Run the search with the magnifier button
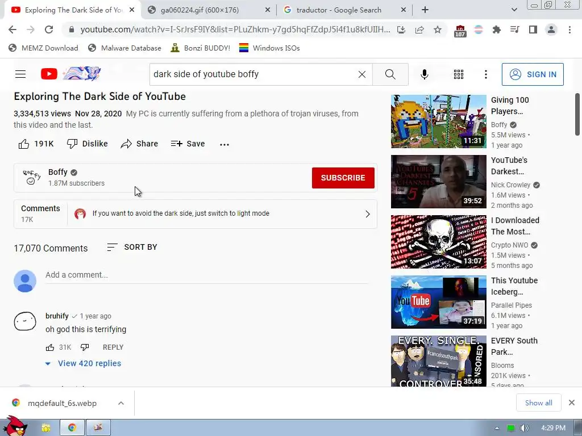This screenshot has height=436, width=582. [390, 74]
